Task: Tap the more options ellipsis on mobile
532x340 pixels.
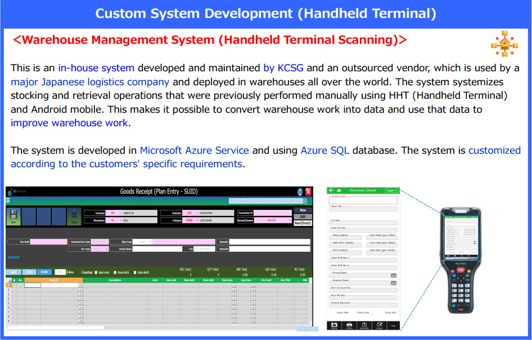Action: coord(393,325)
